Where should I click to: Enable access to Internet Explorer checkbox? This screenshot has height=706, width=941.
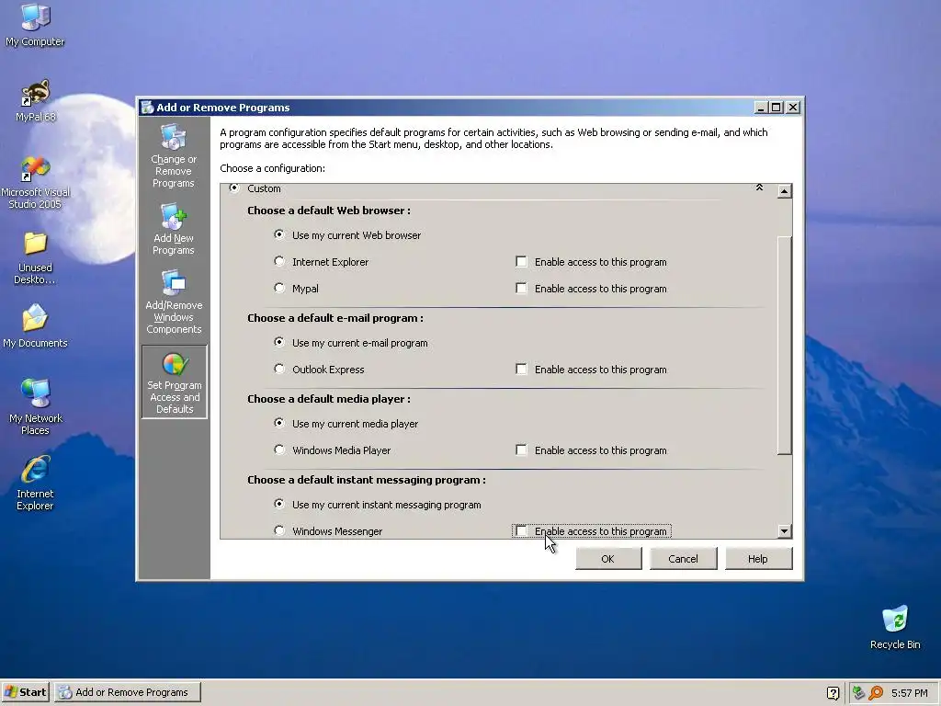(521, 262)
